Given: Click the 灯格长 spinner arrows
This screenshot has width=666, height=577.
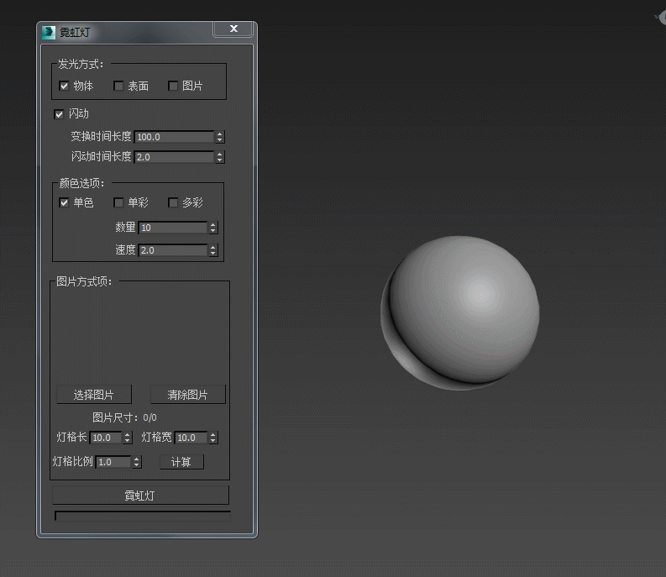Looking at the screenshot, I should [128, 438].
